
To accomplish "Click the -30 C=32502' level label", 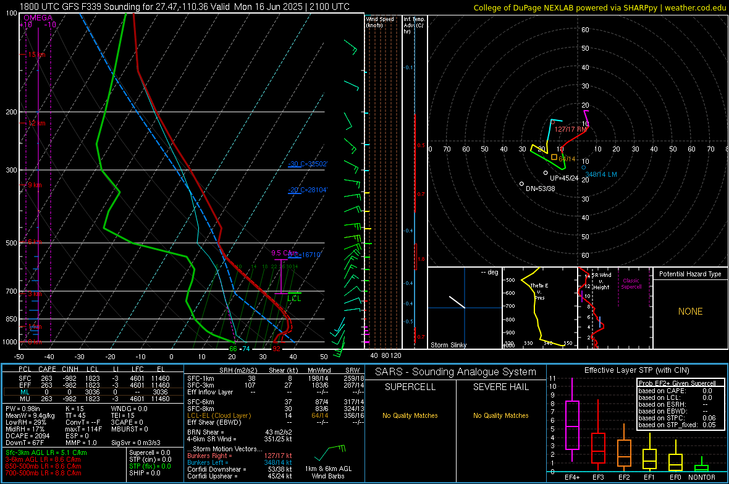I will [x=308, y=164].
